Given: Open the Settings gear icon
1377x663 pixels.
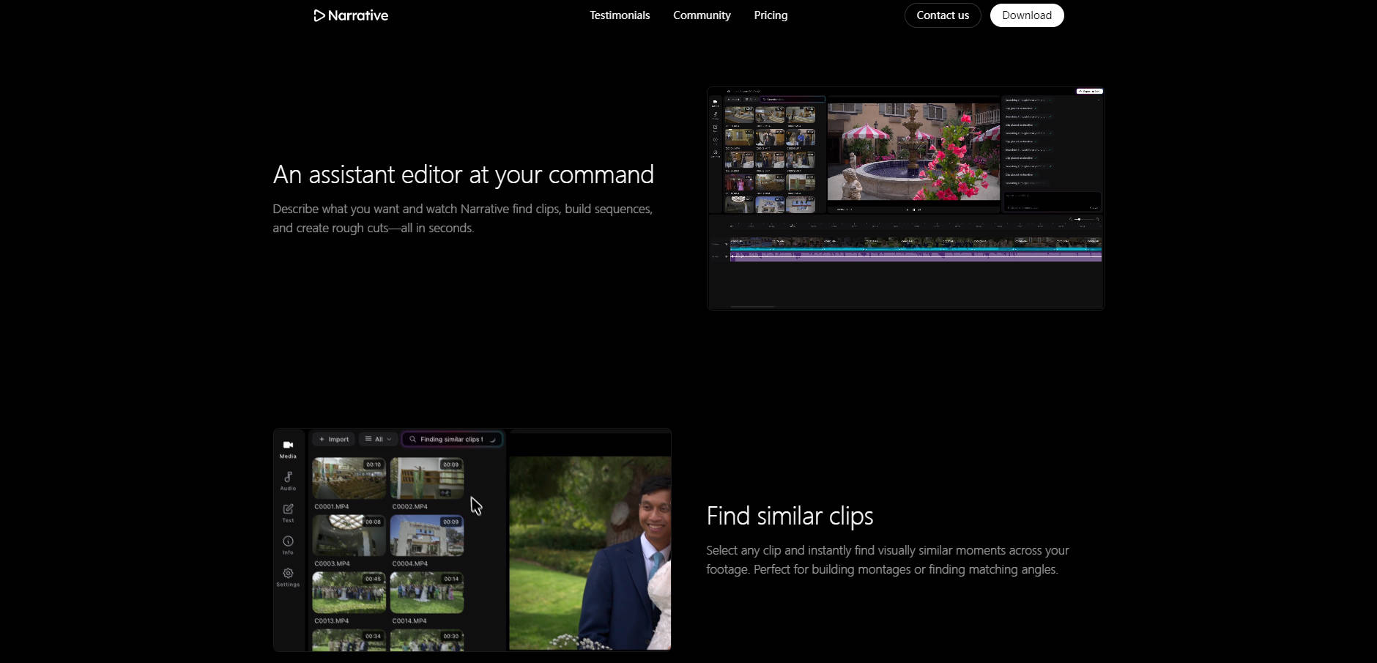Looking at the screenshot, I should click(x=288, y=574).
